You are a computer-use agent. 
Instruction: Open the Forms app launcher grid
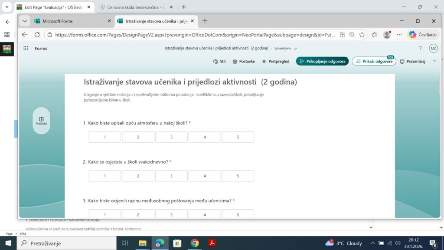pos(26,48)
